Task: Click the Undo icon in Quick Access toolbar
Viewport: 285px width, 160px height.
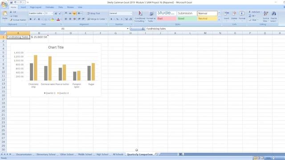Action: (x=15, y=2)
